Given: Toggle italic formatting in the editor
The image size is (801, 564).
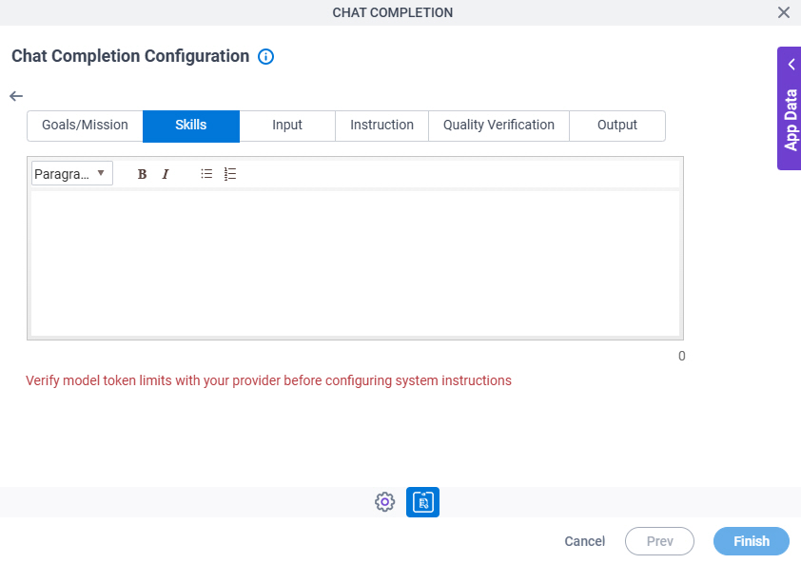Looking at the screenshot, I should 165,174.
